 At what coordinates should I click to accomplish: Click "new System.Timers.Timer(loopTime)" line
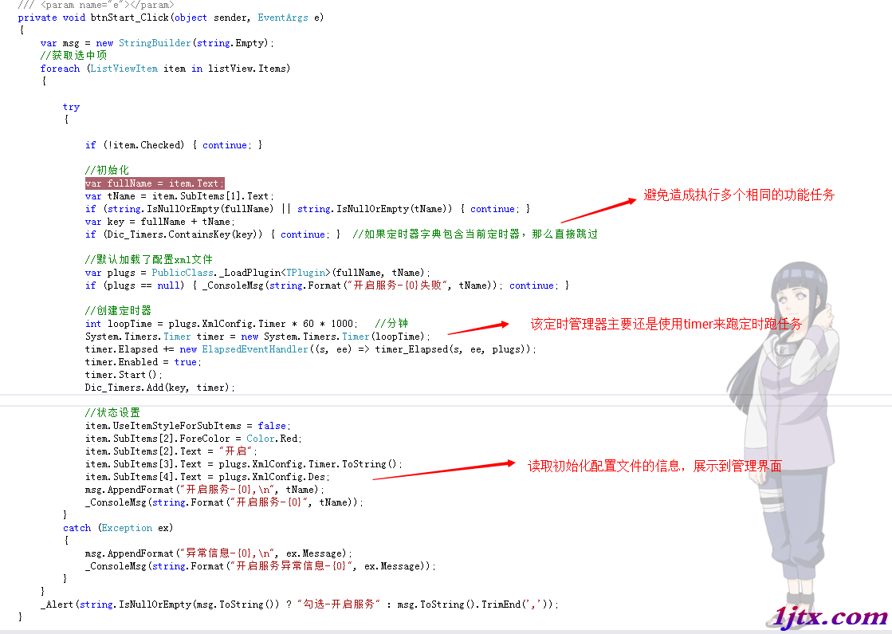[x=257, y=337]
